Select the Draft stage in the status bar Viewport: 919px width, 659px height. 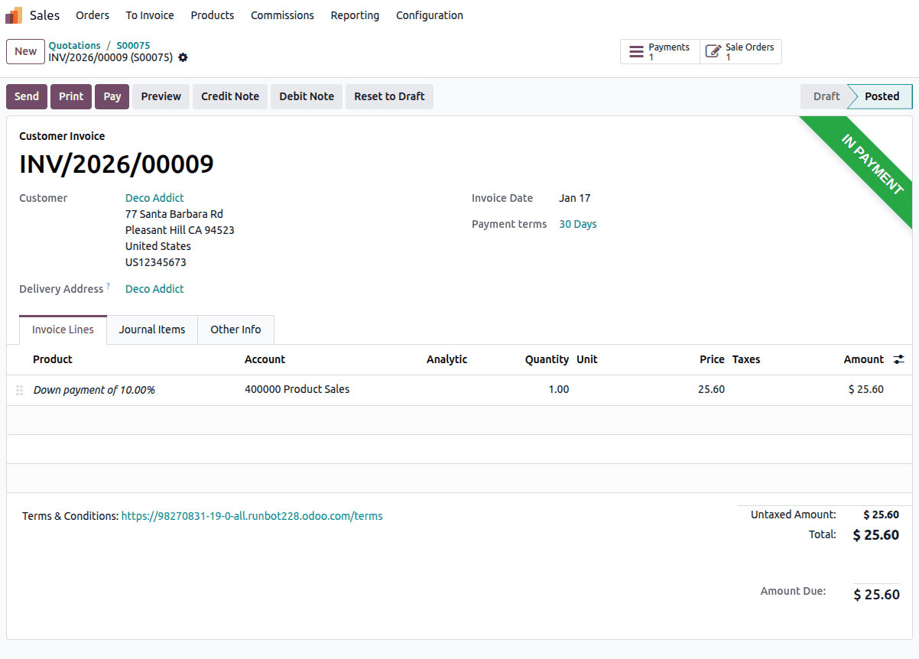pyautogui.click(x=825, y=96)
